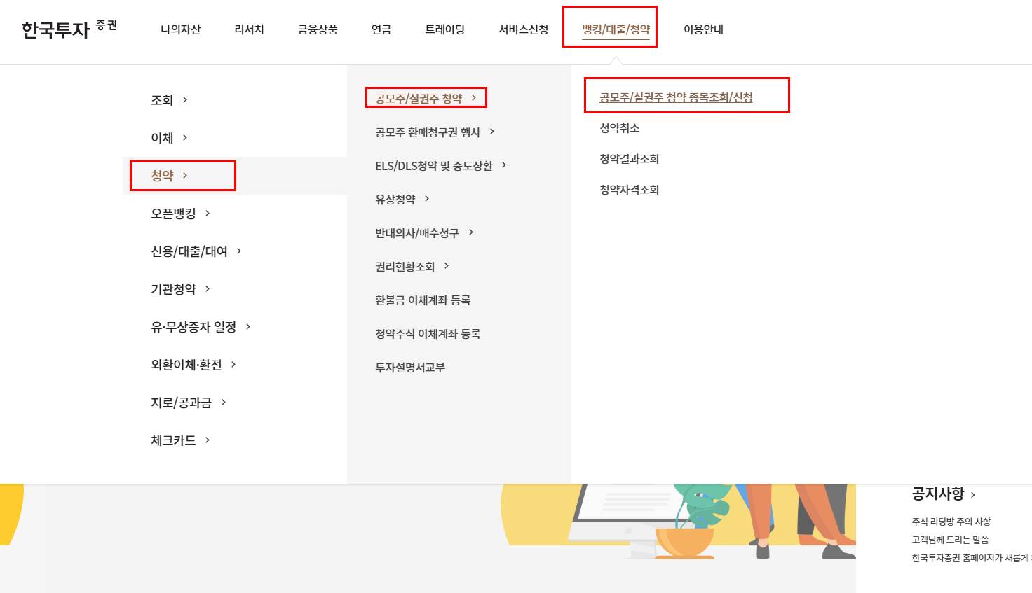Switch to the 트레이딩 menu tab
Screen dimensions: 1032x593
click(x=444, y=29)
